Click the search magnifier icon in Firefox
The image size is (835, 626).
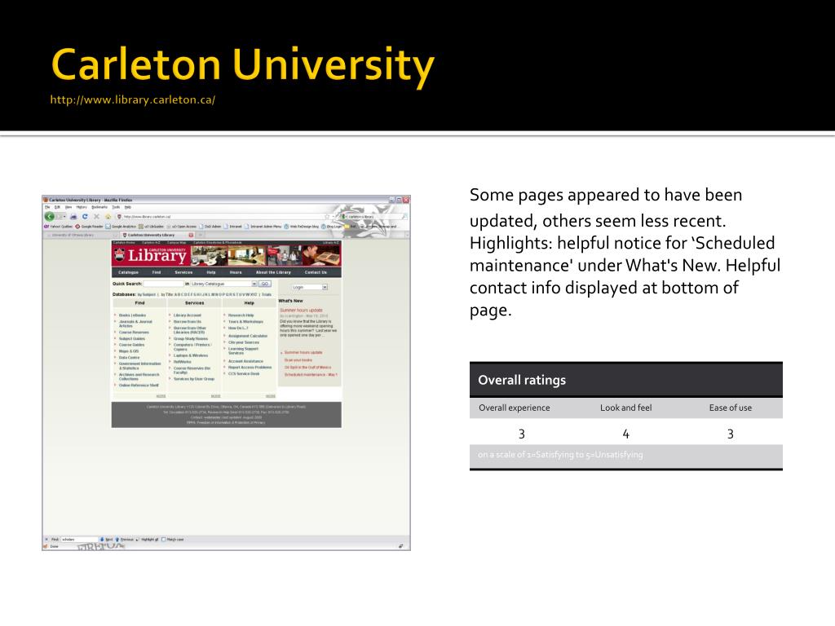click(404, 217)
